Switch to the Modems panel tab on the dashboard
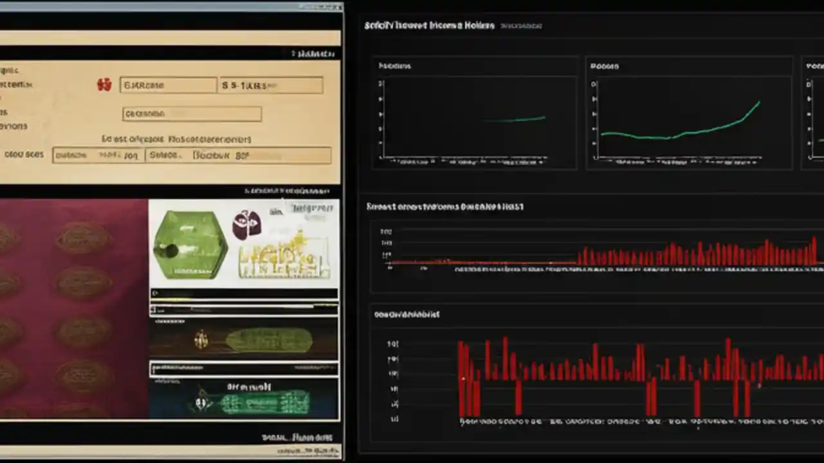 point(393,66)
